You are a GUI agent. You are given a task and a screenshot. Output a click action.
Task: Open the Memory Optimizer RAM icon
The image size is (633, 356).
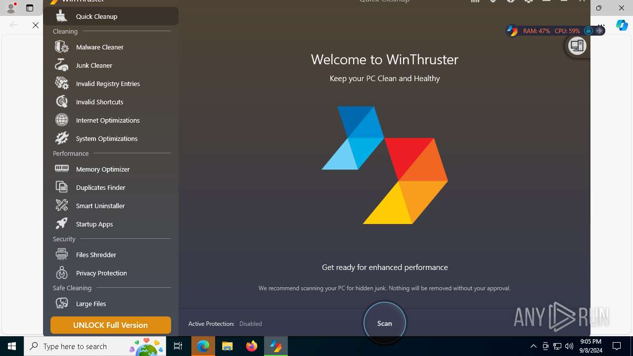pos(62,169)
